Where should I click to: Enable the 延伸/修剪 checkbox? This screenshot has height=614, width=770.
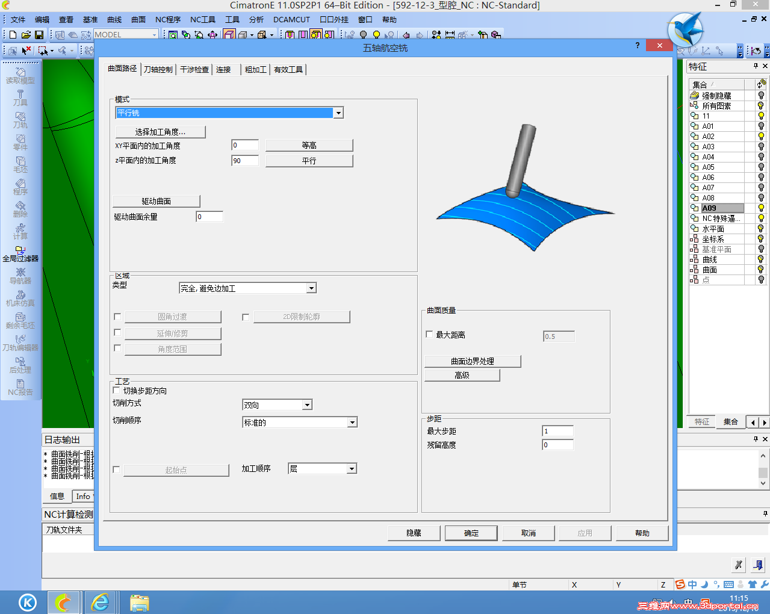[117, 332]
